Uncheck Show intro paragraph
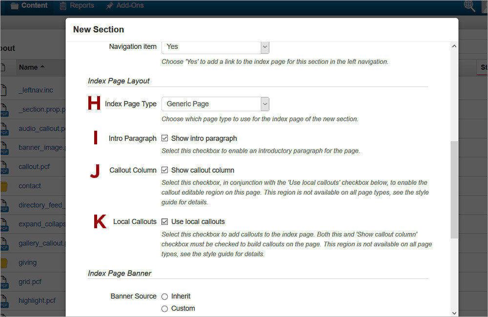The height and width of the screenshot is (317, 488). 164,138
